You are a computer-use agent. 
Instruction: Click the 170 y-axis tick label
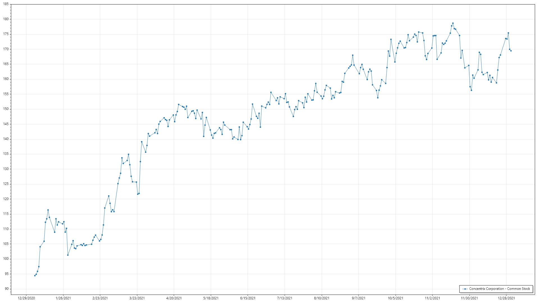point(6,49)
